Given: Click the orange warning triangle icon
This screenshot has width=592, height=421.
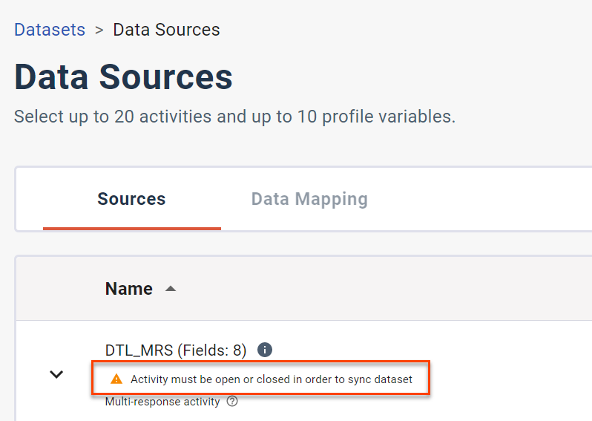Looking at the screenshot, I should tap(116, 379).
